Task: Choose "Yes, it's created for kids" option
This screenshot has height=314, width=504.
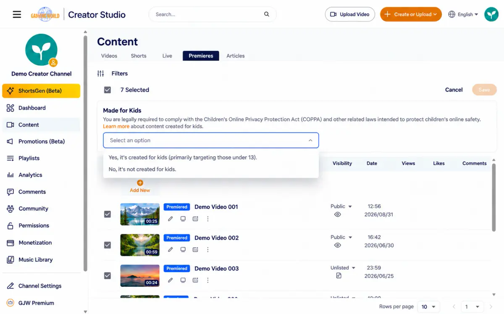Action: 211,157
